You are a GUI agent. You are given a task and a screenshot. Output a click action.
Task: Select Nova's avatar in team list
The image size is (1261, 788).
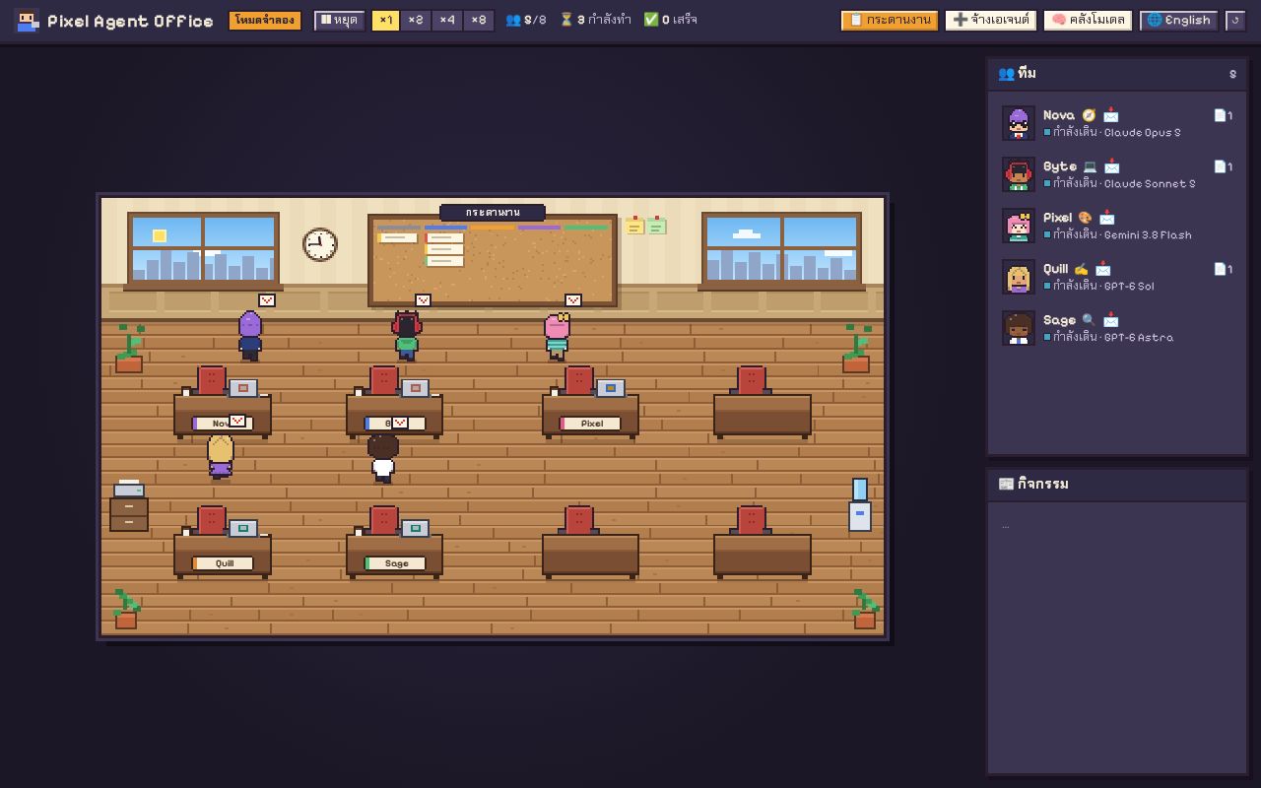coord(1019,123)
